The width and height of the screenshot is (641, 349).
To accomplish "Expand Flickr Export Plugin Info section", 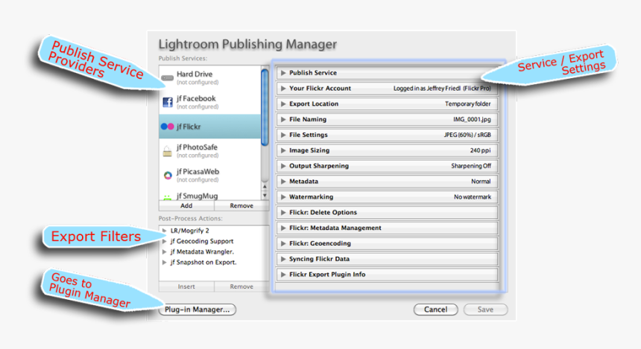I will [x=283, y=275].
